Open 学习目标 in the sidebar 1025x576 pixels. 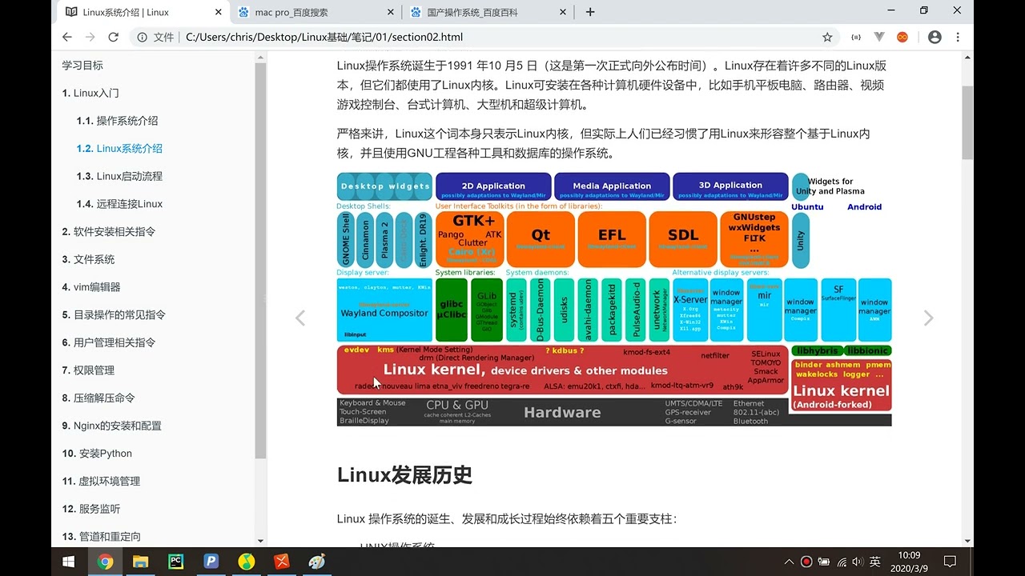pyautogui.click(x=82, y=66)
